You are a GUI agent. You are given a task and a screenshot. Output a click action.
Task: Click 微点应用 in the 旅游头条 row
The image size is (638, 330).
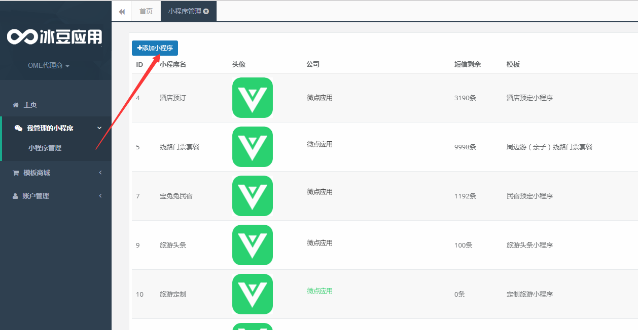(320, 243)
